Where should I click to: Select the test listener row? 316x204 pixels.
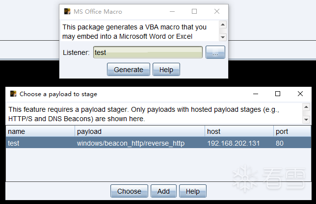pos(158,143)
